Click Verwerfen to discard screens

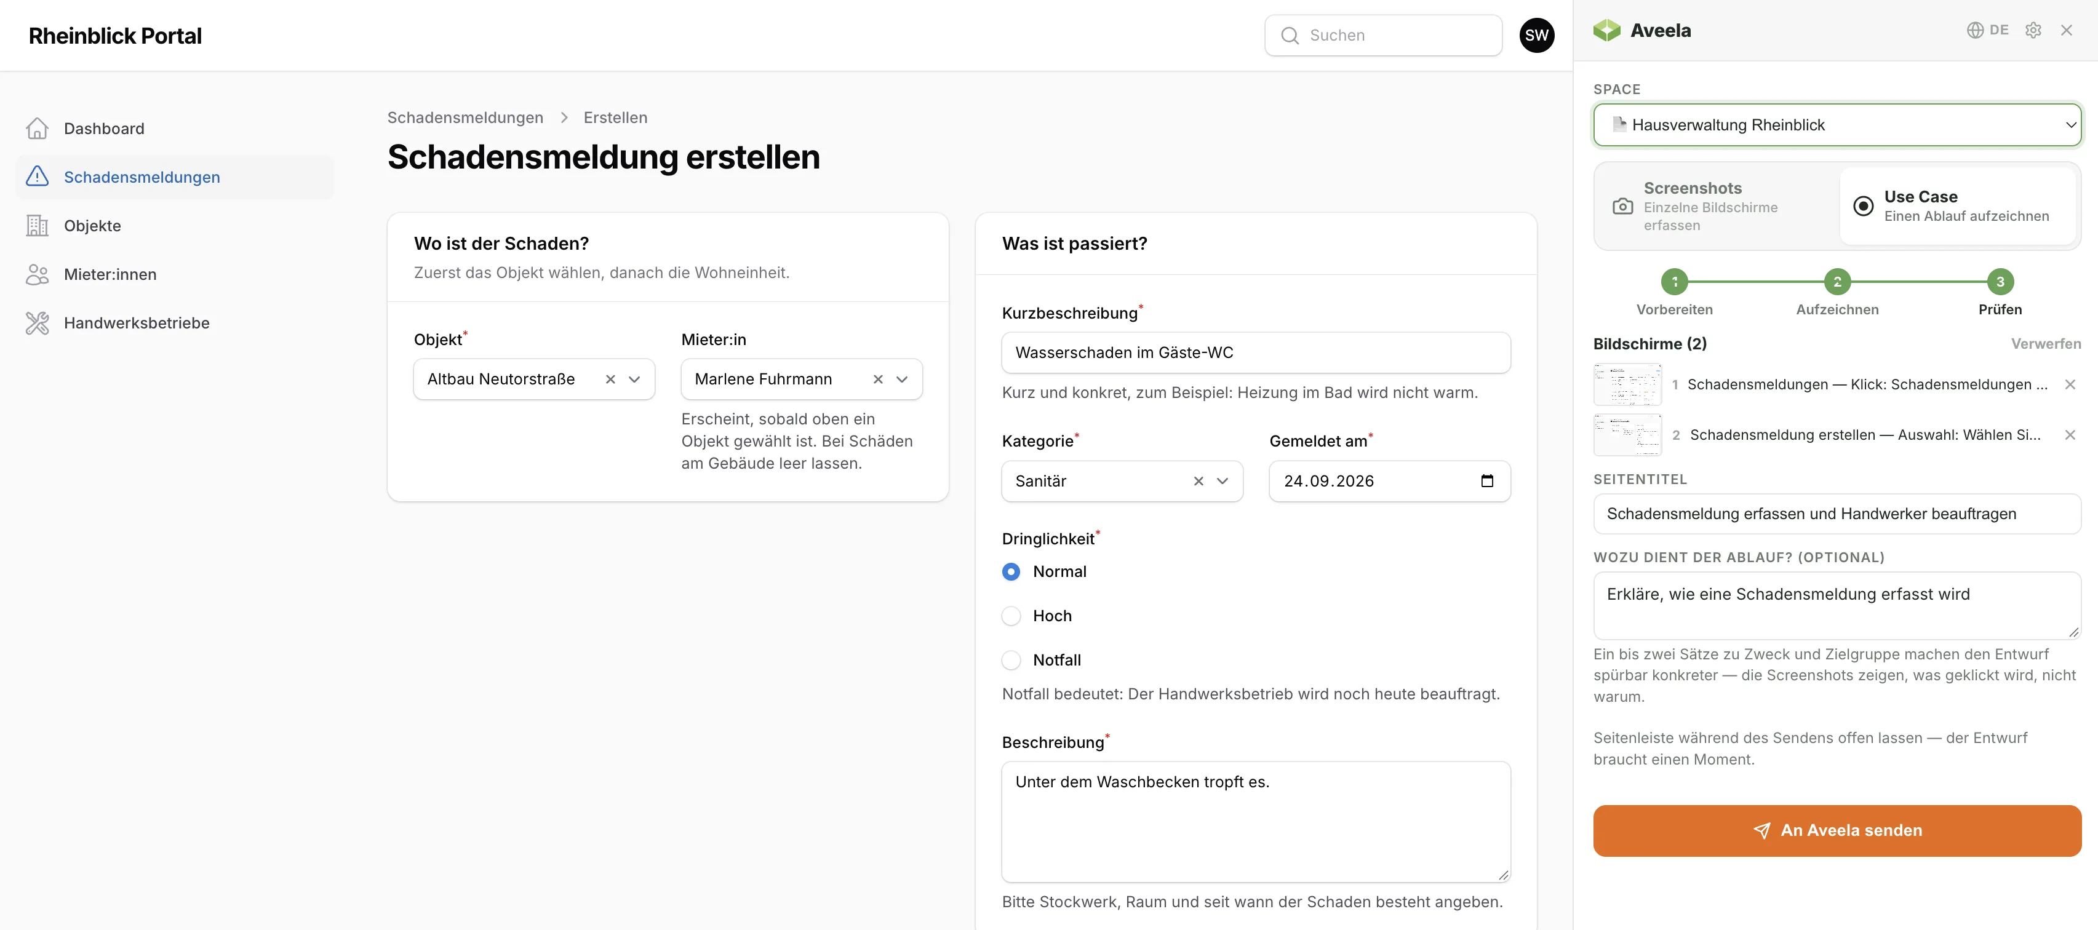2046,344
